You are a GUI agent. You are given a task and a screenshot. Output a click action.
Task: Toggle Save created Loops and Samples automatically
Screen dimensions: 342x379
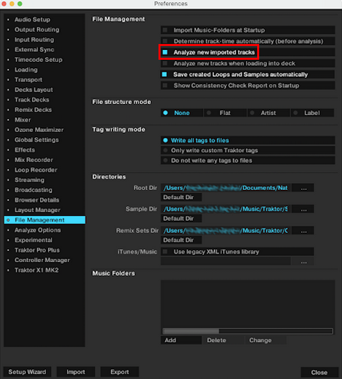coord(164,74)
